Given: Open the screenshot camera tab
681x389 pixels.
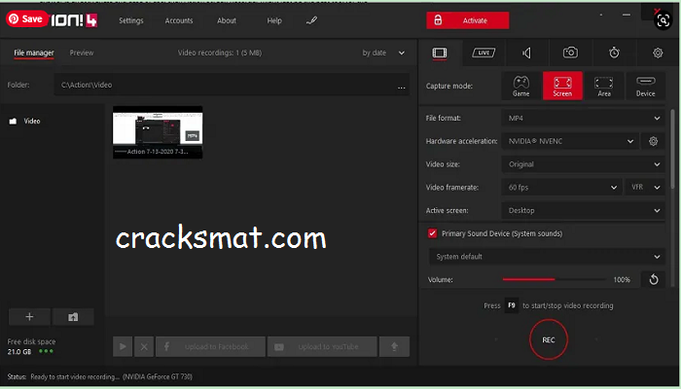Looking at the screenshot, I should 570,53.
